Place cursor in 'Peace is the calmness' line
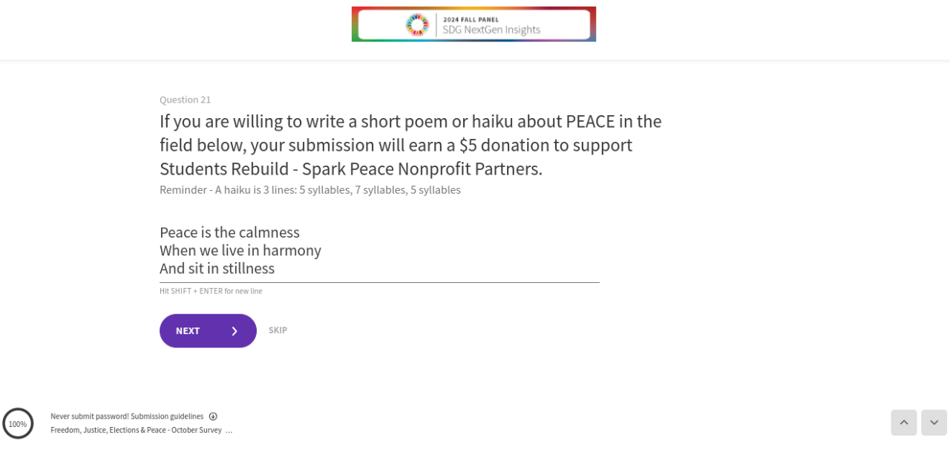This screenshot has width=950, height=450. (229, 232)
